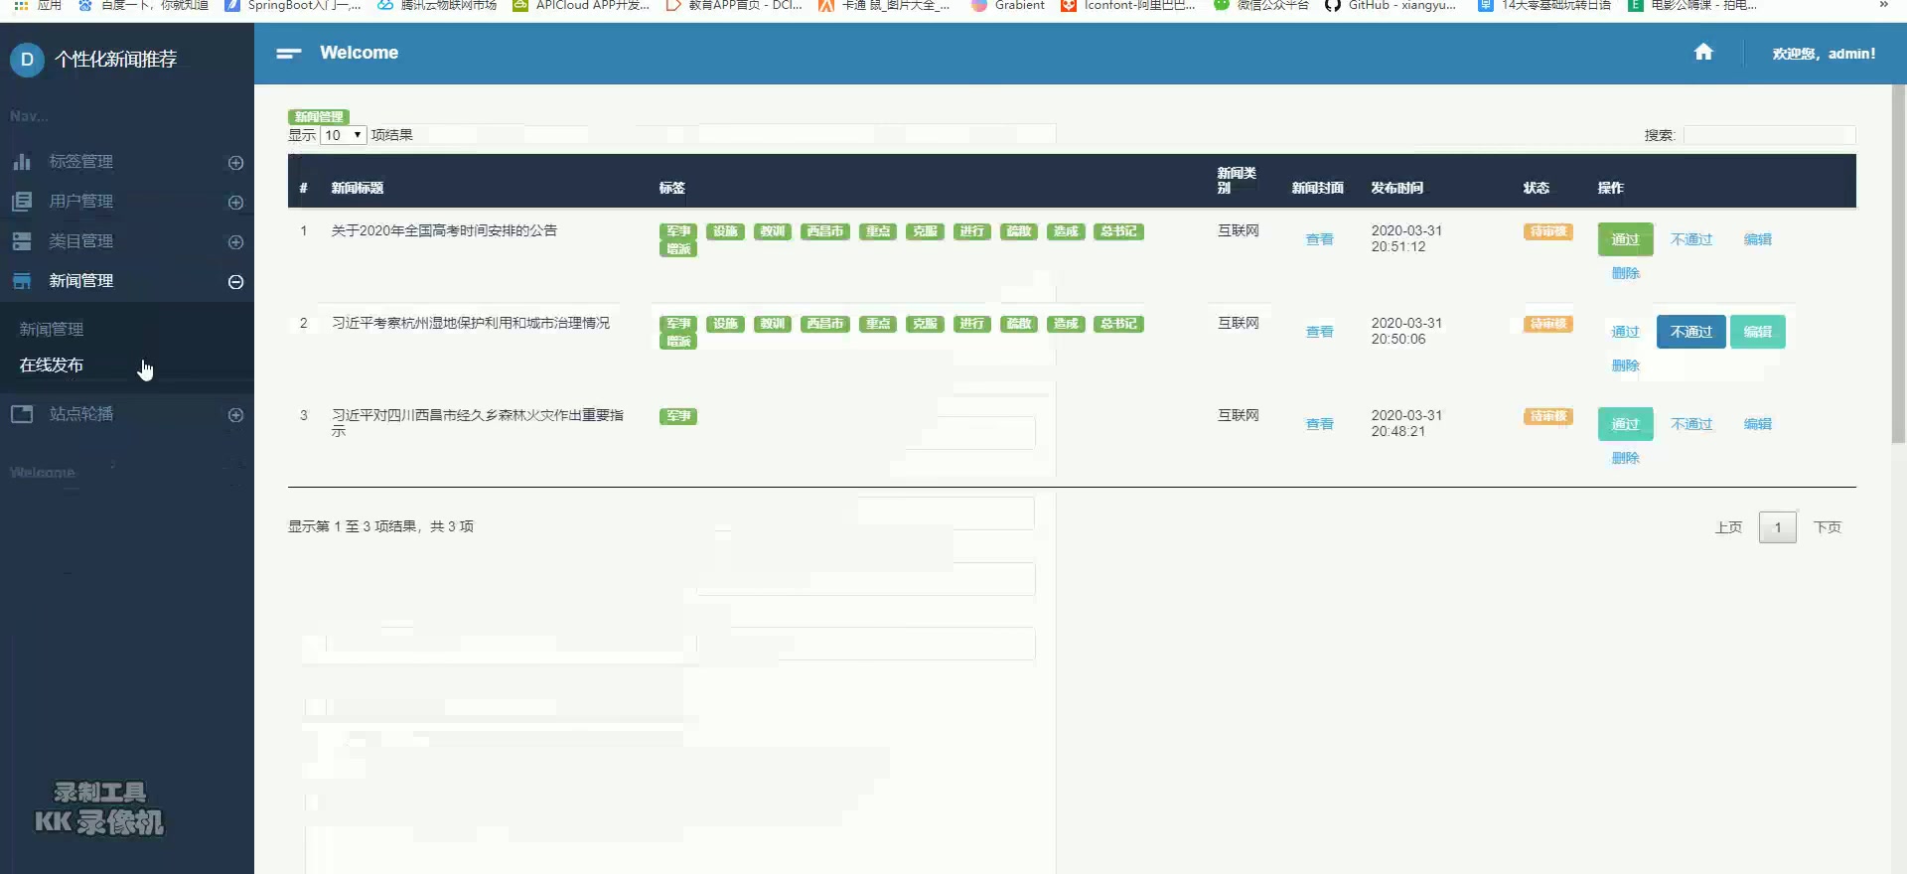The image size is (1907, 874).
Task: Open the GitHub bookmark in browser bar
Action: [x=1391, y=5]
